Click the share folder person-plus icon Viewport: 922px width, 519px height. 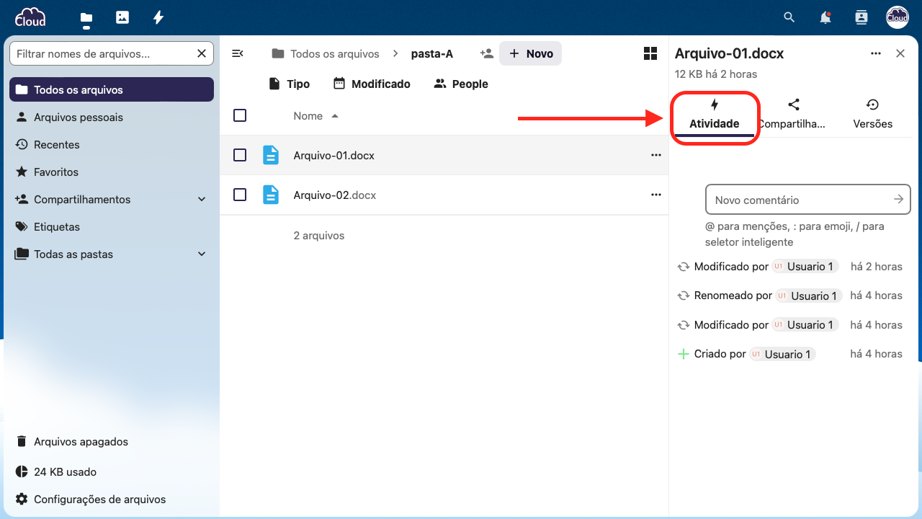[487, 53]
